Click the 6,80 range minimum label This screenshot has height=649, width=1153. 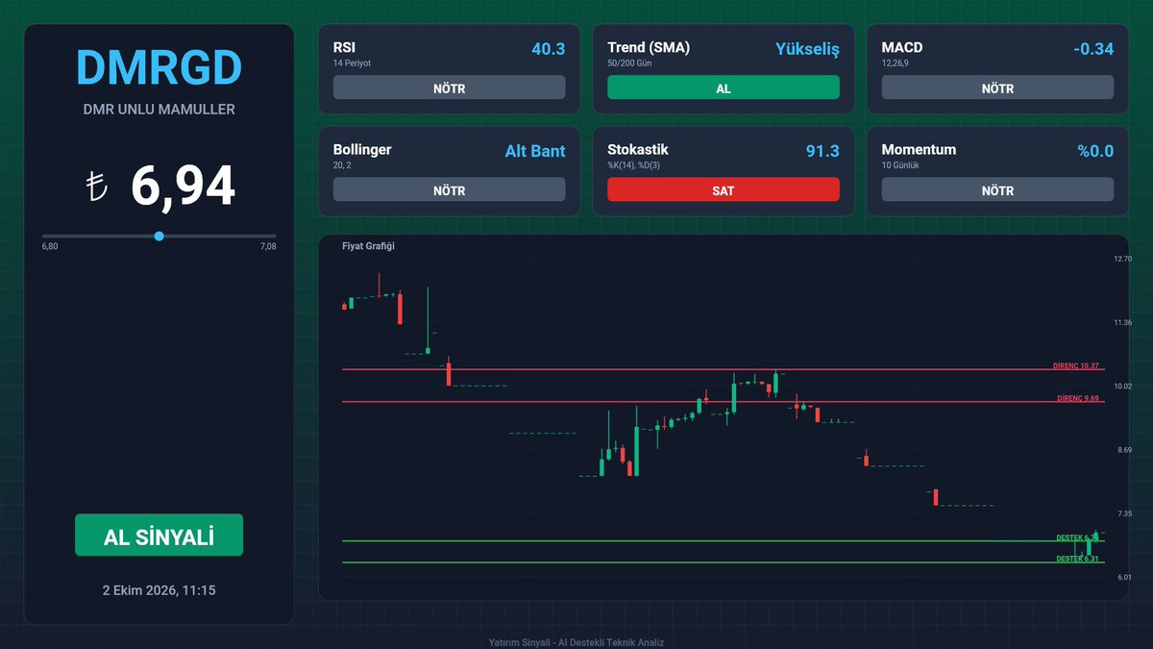(50, 247)
